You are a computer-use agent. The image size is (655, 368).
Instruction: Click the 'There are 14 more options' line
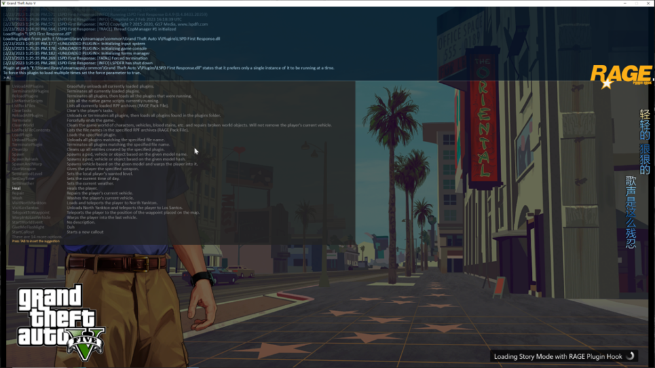point(35,236)
